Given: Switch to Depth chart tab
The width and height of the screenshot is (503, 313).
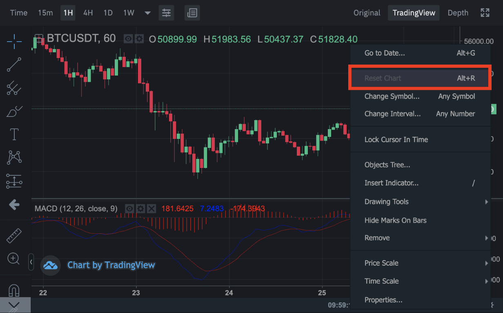Looking at the screenshot, I should [x=458, y=13].
